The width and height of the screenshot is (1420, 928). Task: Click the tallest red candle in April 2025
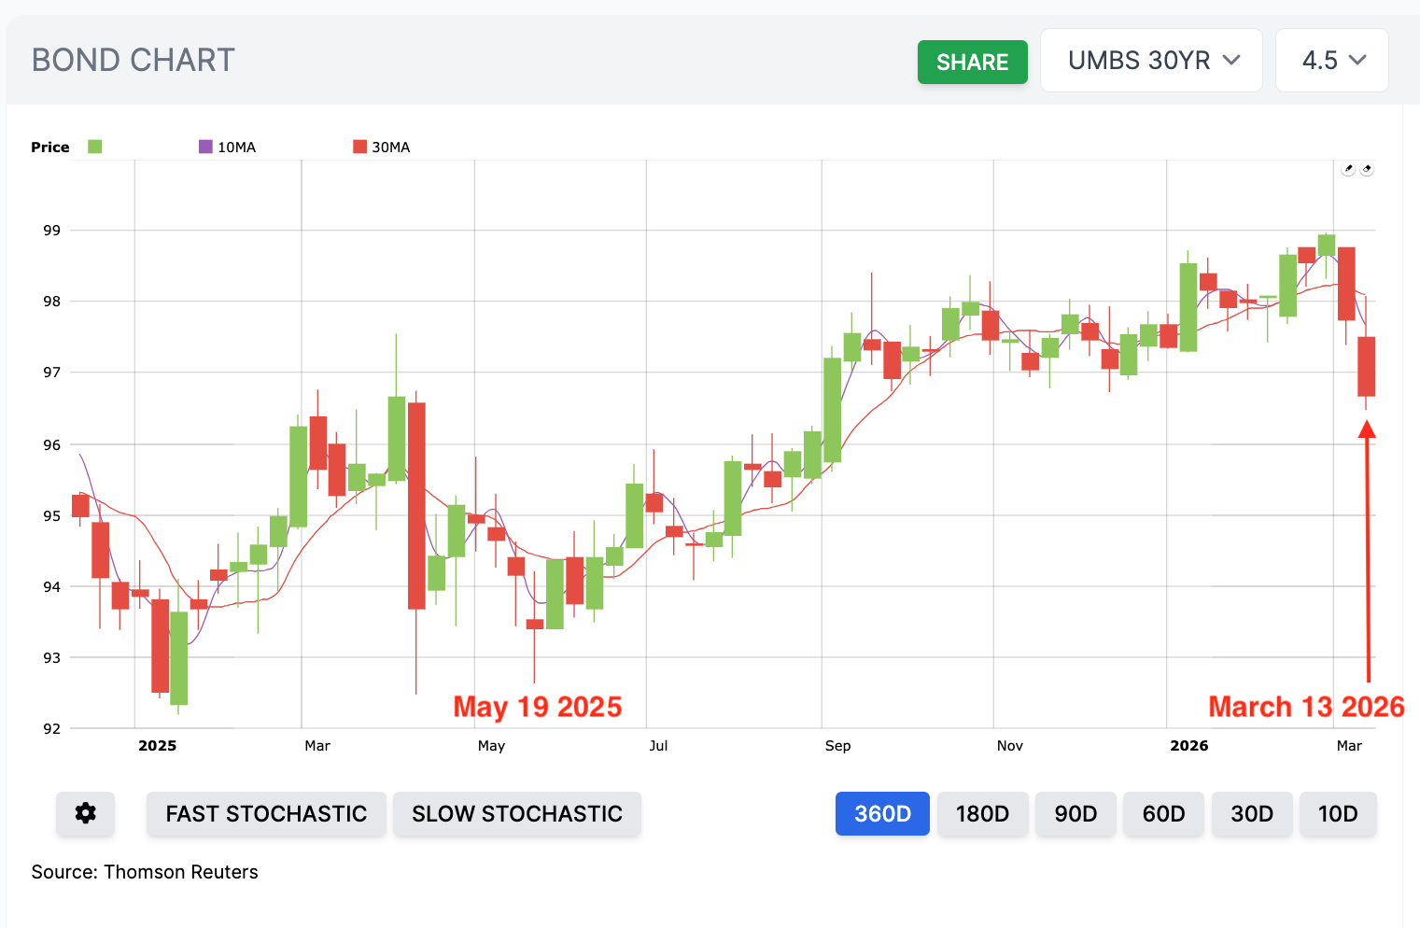click(x=416, y=506)
